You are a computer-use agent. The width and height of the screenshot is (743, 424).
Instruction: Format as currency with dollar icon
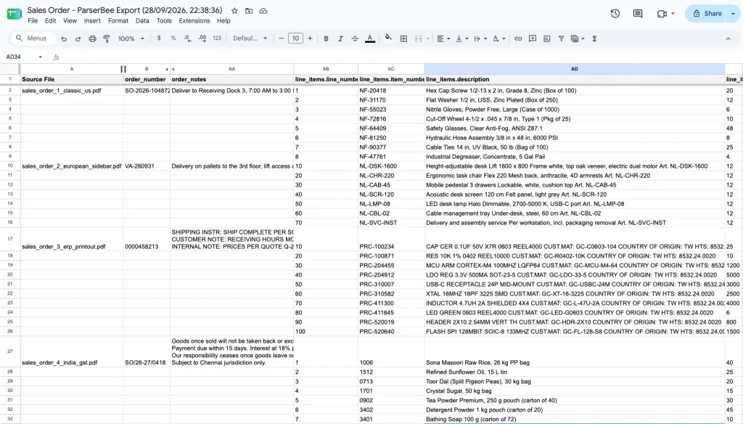coord(159,38)
